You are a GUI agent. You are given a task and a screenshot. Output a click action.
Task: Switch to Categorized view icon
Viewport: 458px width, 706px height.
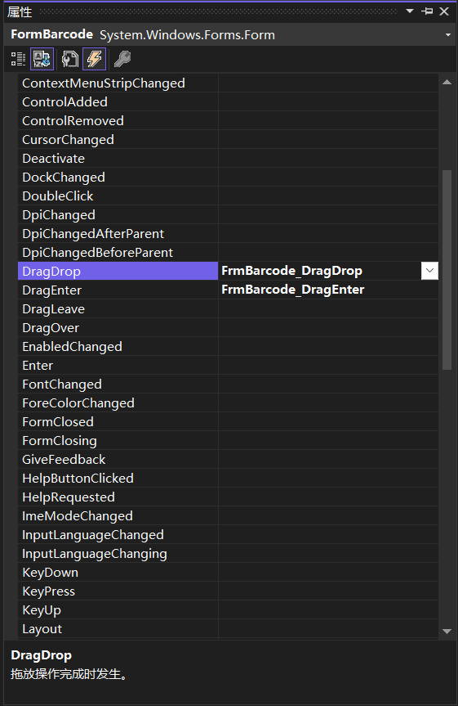[x=19, y=59]
